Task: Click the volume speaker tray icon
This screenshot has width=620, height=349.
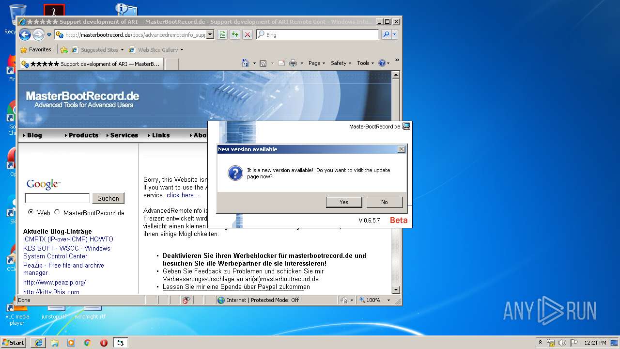Action: click(562, 343)
